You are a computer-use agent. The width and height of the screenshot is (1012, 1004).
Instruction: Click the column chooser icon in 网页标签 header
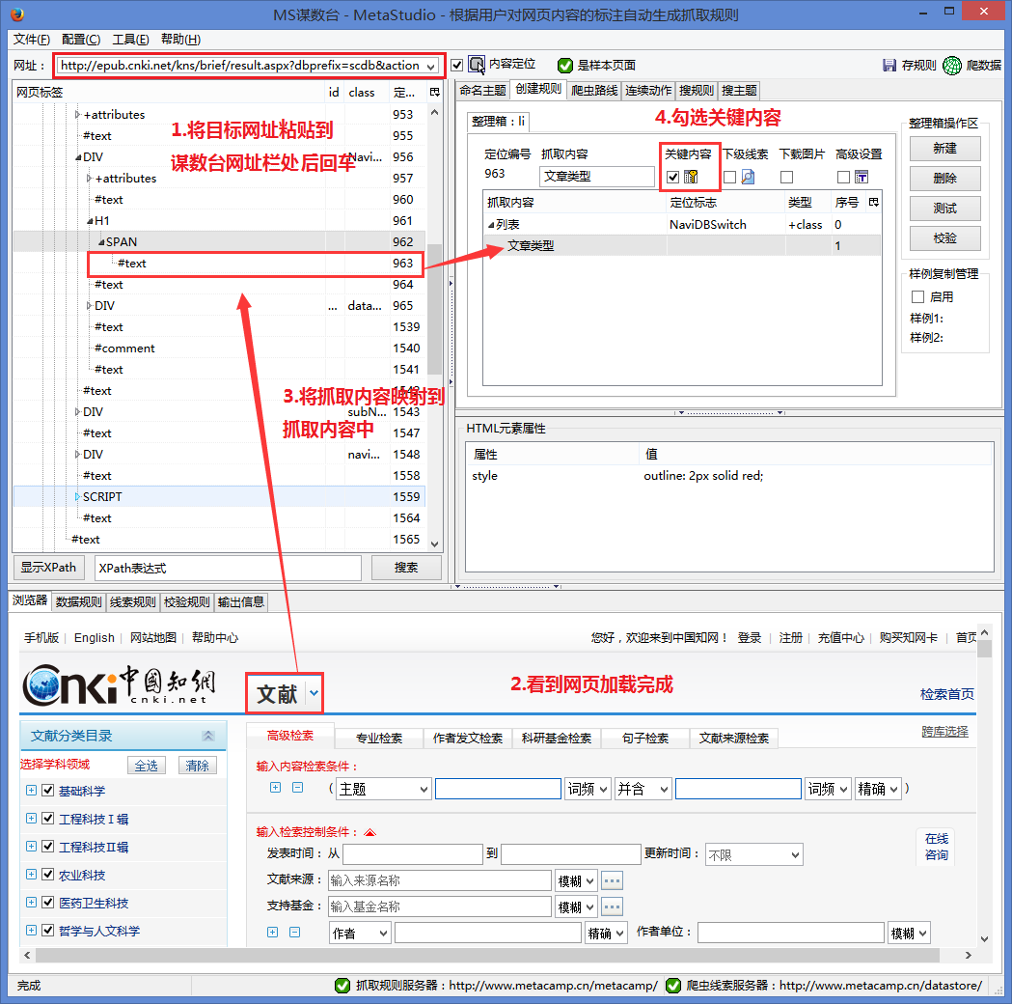(434, 93)
